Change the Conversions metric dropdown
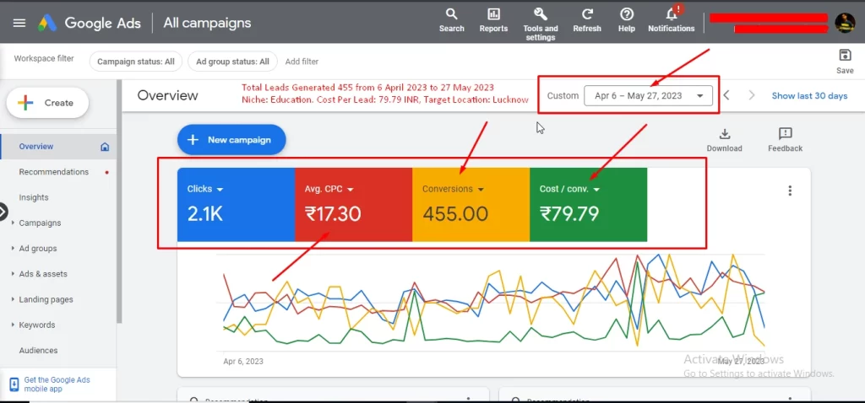865x403 pixels. [453, 189]
